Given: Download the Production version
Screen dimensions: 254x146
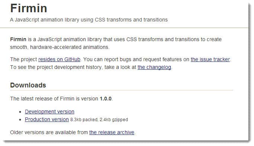Looking at the screenshot, I should 47,119.
